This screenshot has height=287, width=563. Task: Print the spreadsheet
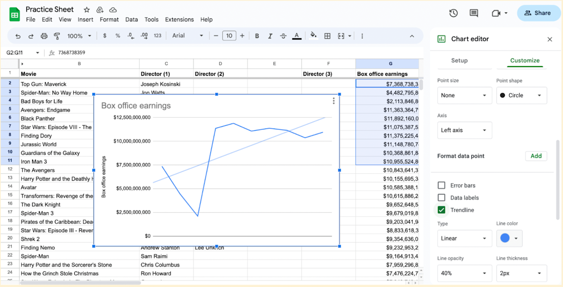pos(44,36)
